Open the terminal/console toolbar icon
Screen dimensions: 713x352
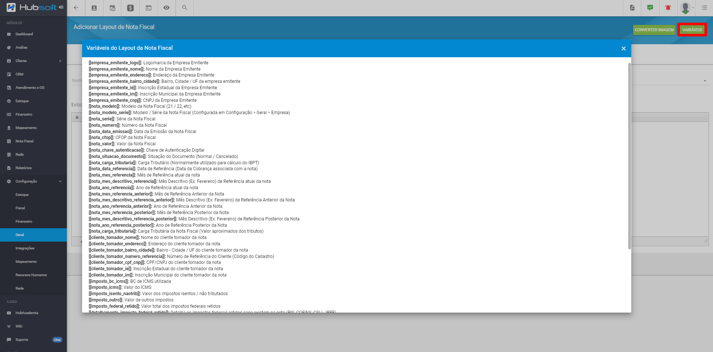tap(148, 8)
